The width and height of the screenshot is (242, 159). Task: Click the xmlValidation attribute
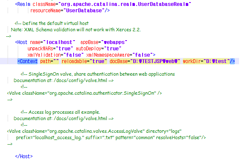44,55
